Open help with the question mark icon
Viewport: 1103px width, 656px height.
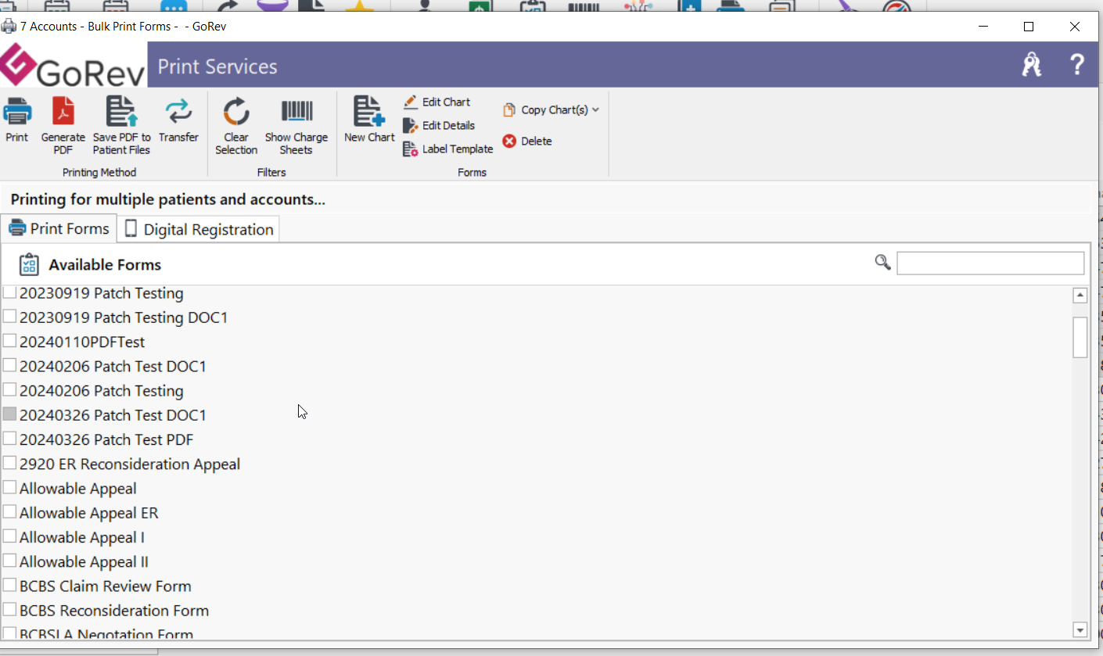click(x=1076, y=64)
